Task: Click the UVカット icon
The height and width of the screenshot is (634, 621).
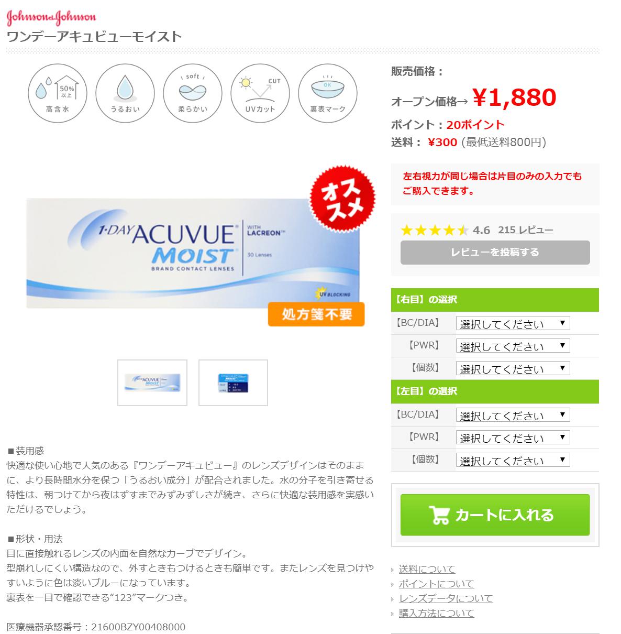Action: click(x=260, y=94)
